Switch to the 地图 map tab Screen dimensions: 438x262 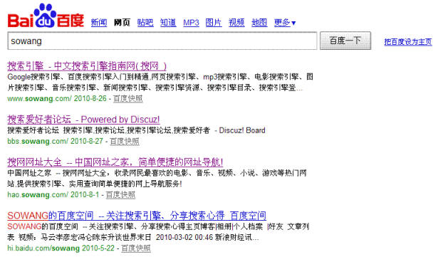click(x=259, y=23)
